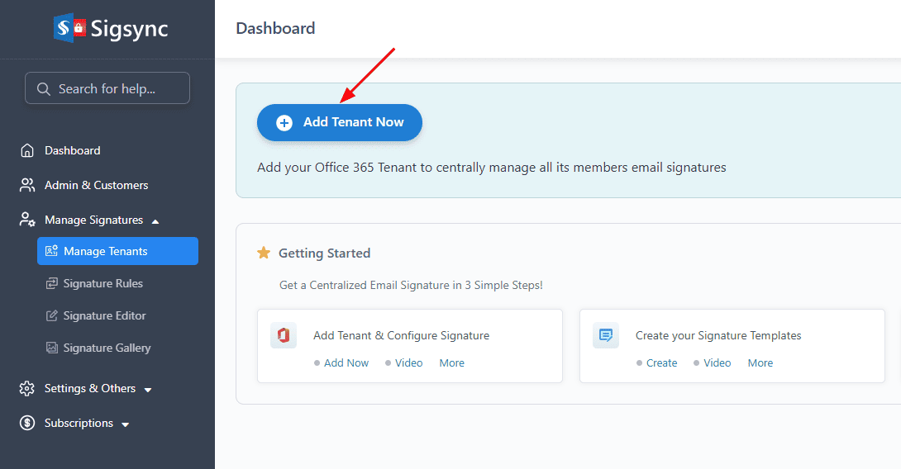Expand the Settings & Others dropdown arrow
This screenshot has height=469, width=901.
click(147, 389)
